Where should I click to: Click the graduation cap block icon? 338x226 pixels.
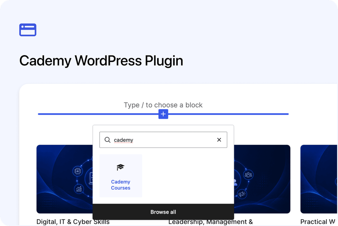tap(121, 167)
